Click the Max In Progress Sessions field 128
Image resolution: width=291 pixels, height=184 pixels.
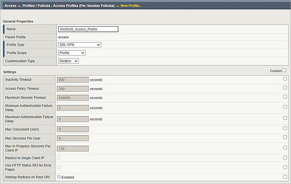point(73,149)
